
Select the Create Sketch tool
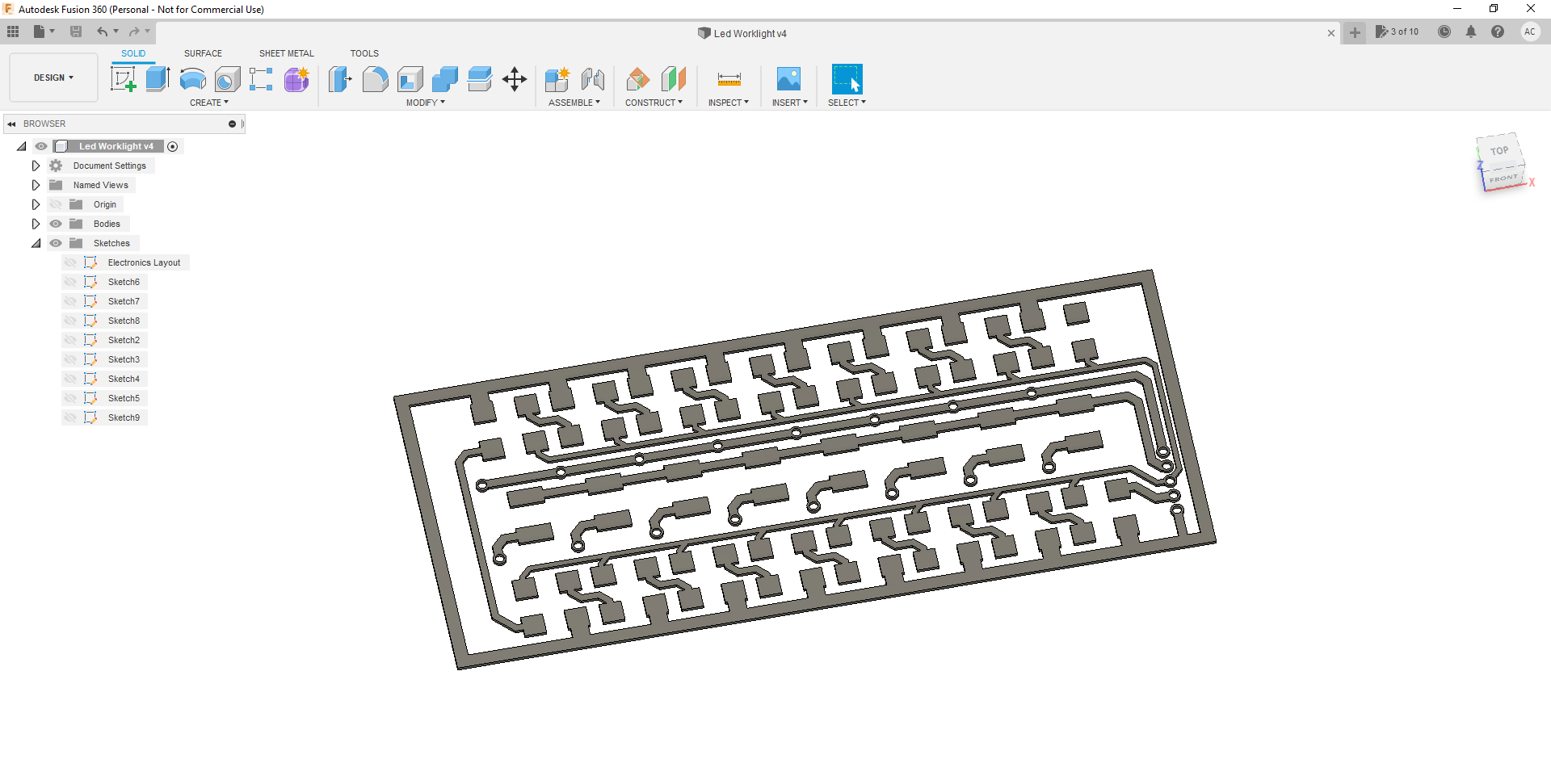point(123,79)
